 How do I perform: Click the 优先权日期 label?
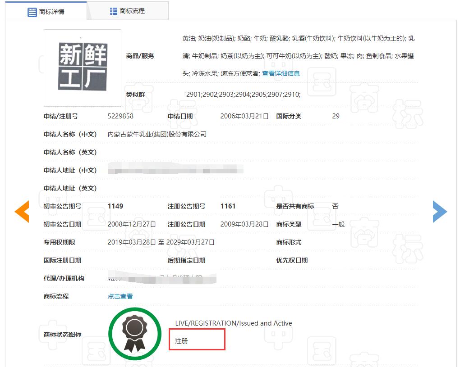[292, 260]
